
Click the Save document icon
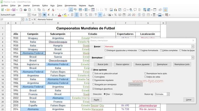(x=14, y=10)
